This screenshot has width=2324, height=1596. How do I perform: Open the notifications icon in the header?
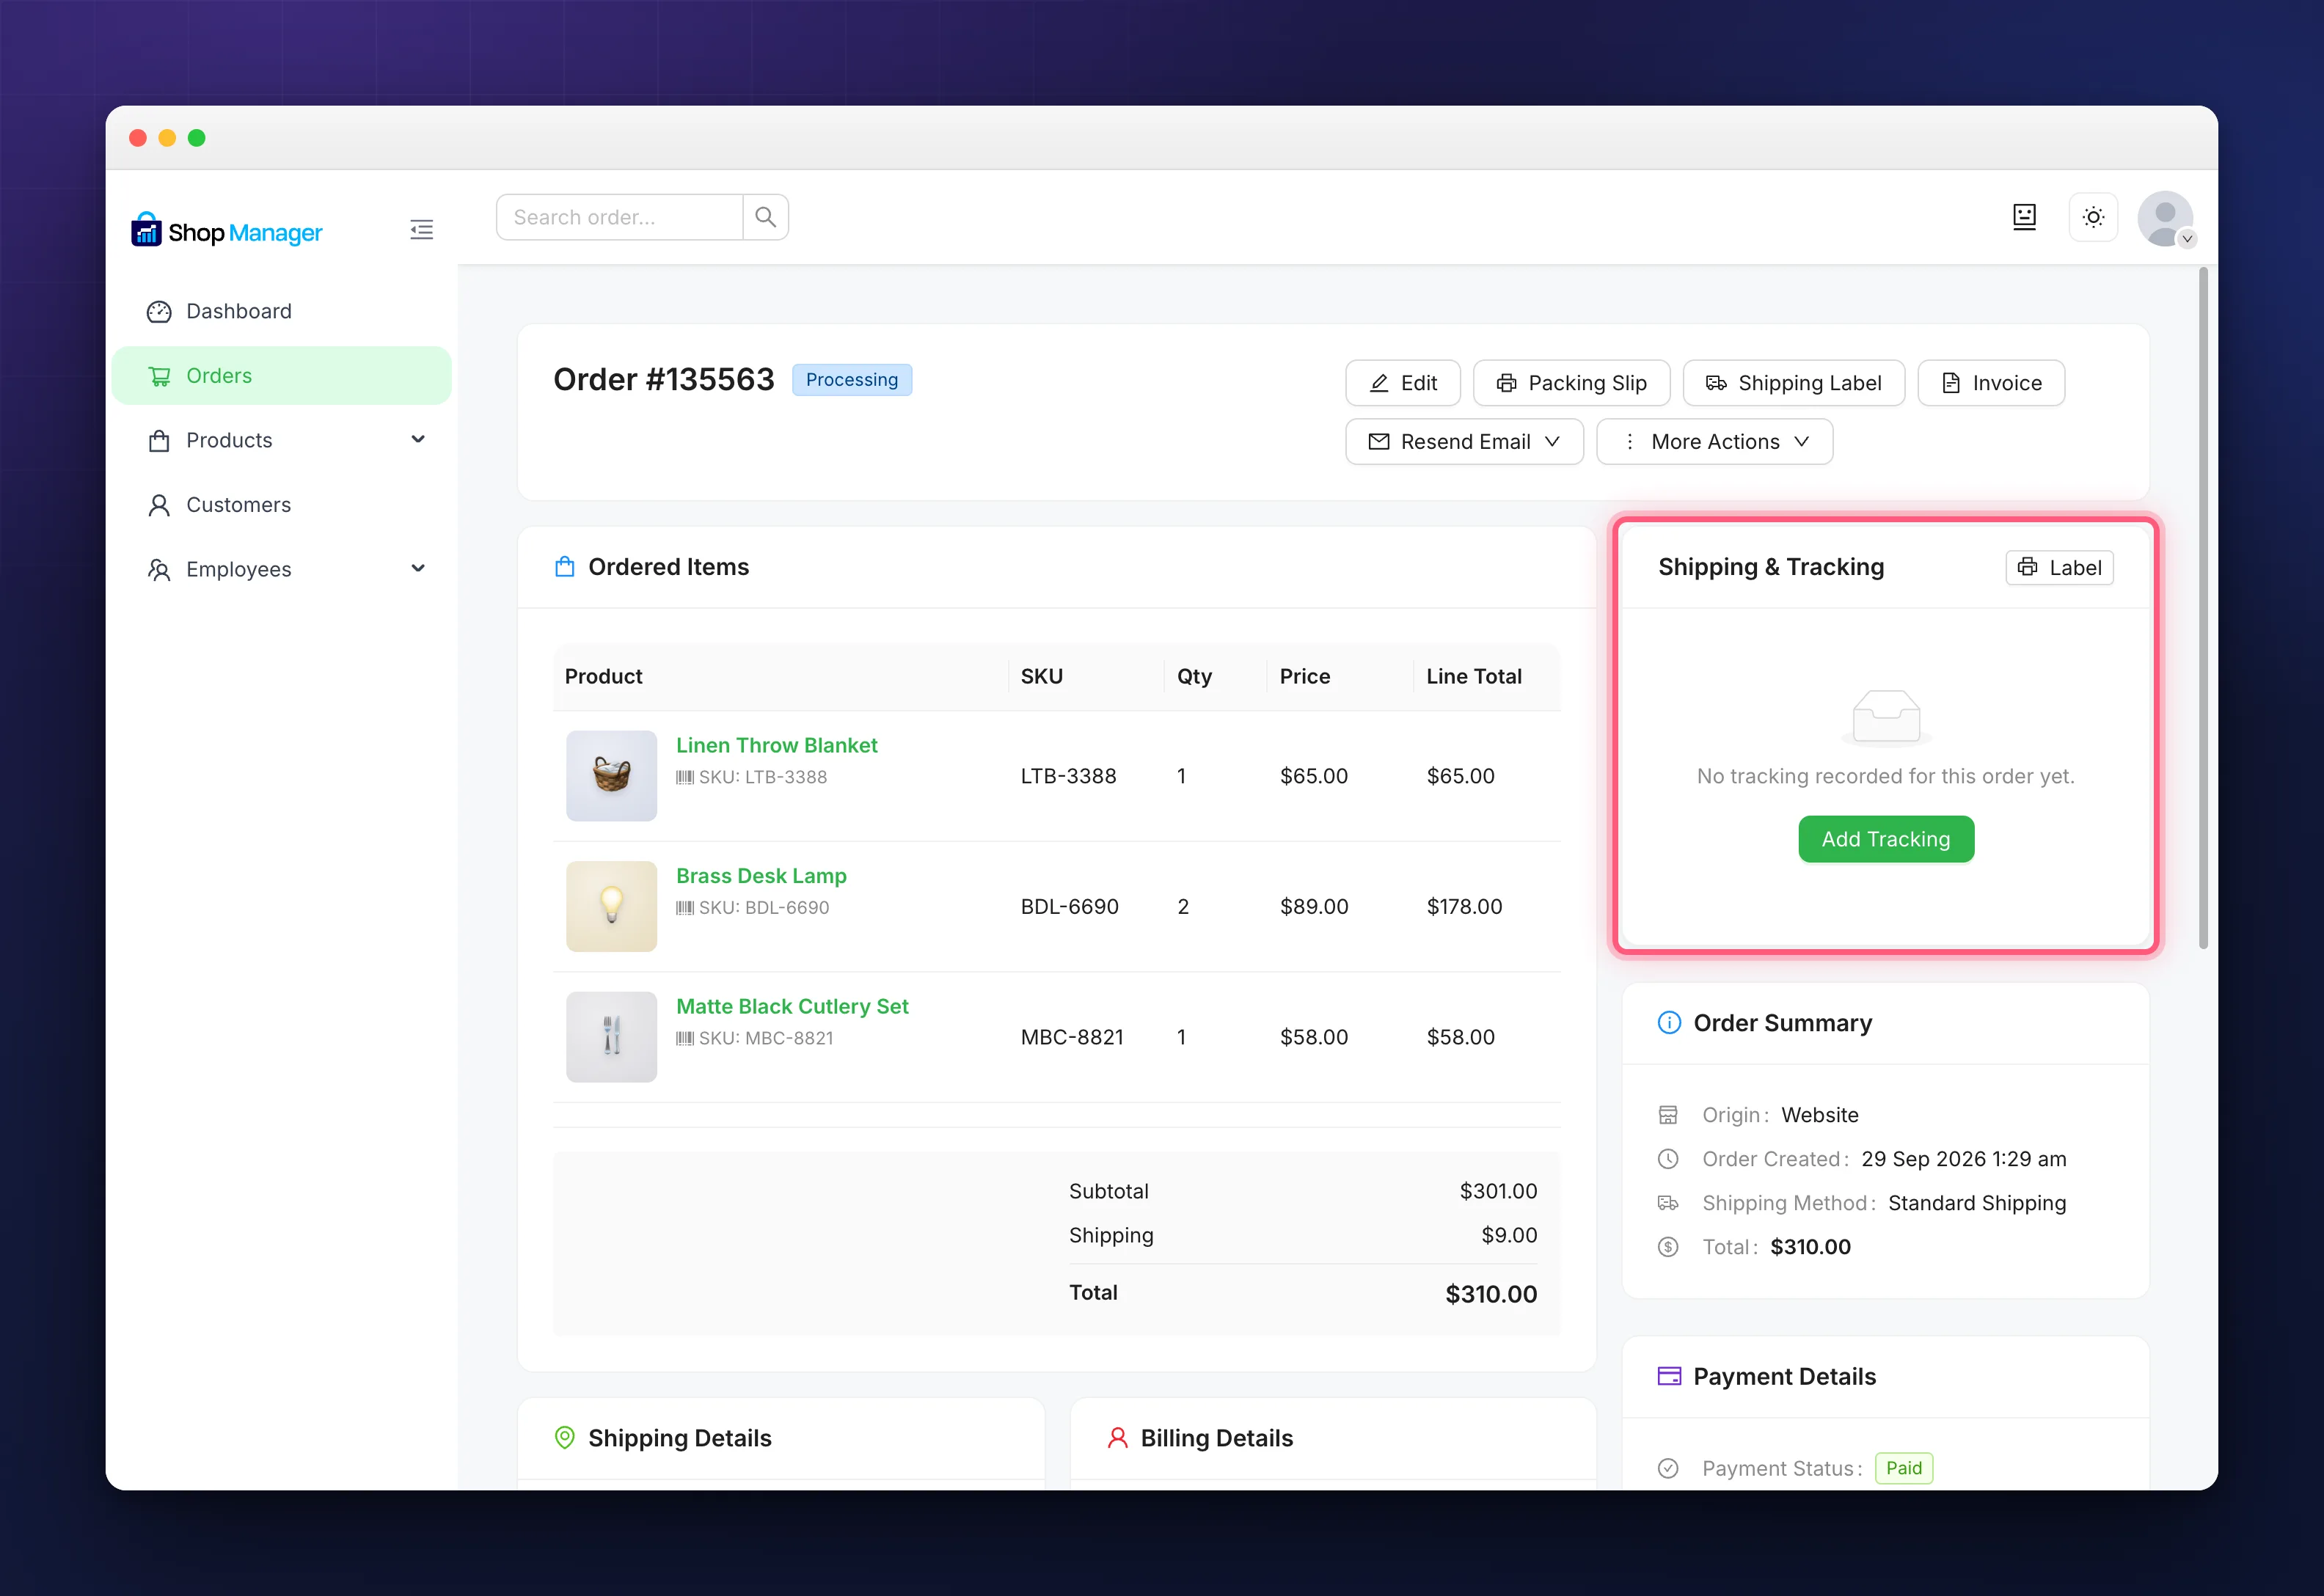[2024, 217]
